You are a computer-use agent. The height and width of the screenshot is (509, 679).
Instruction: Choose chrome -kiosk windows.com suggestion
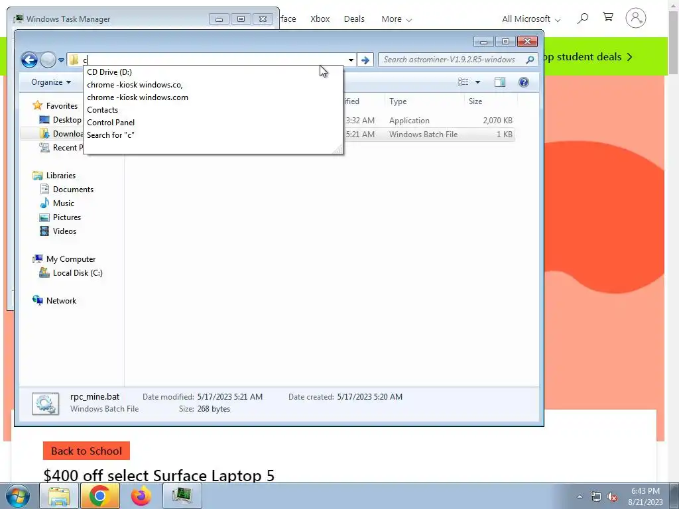point(213,97)
